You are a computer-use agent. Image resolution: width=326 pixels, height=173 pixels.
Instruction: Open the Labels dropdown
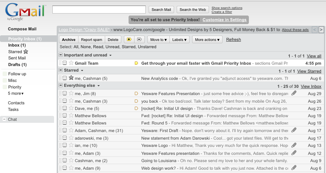pos(179,40)
